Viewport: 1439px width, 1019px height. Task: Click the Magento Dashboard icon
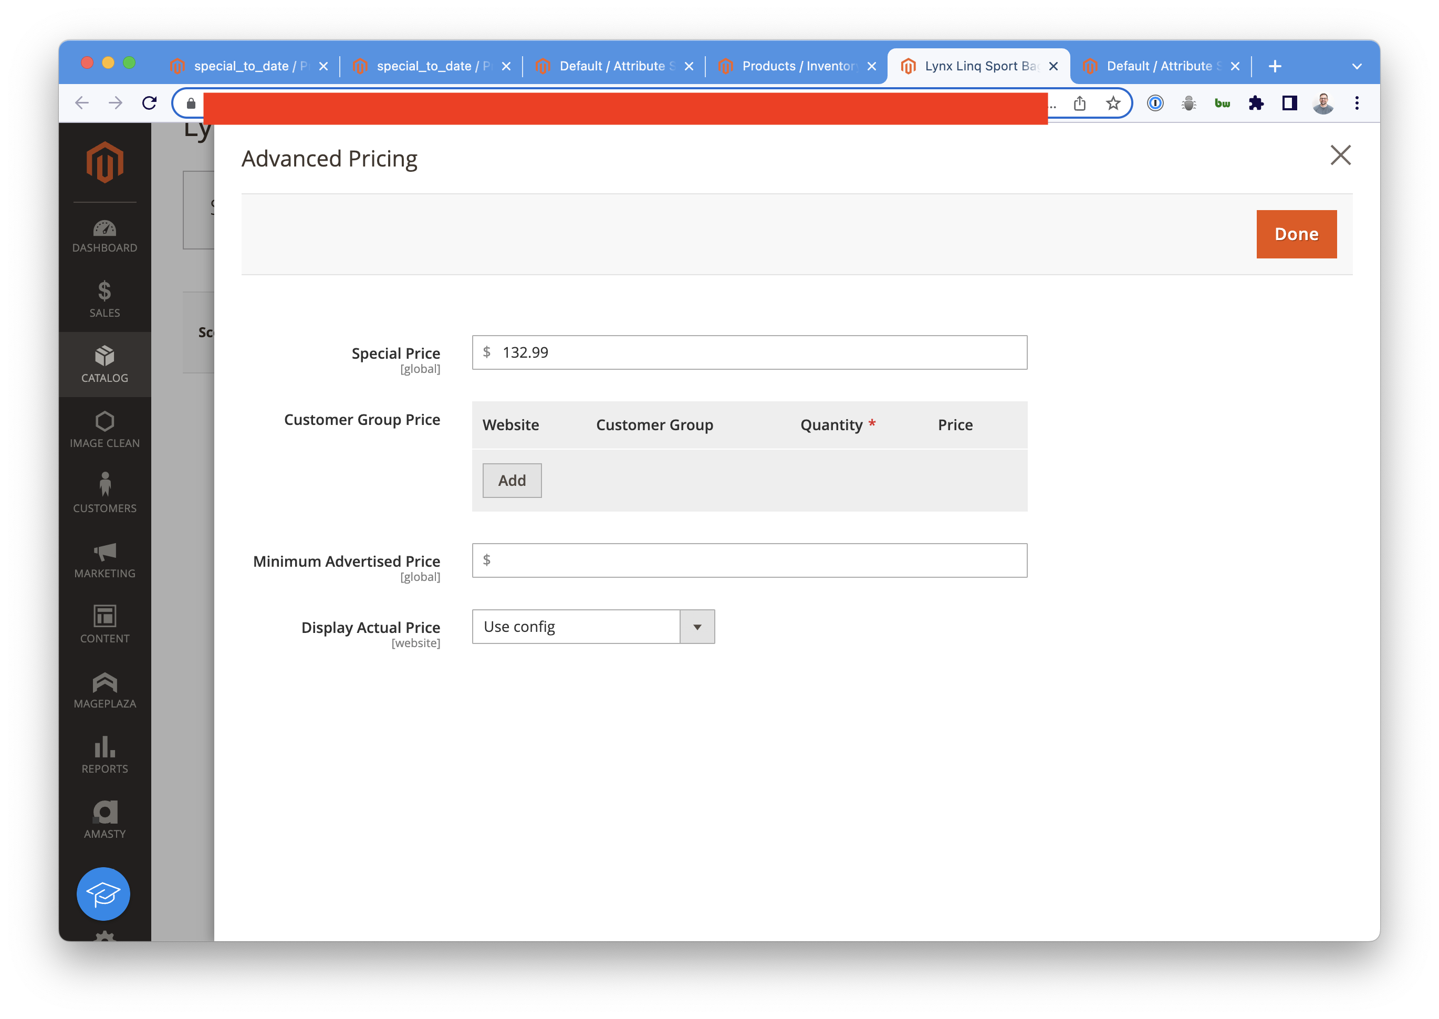pyautogui.click(x=103, y=232)
